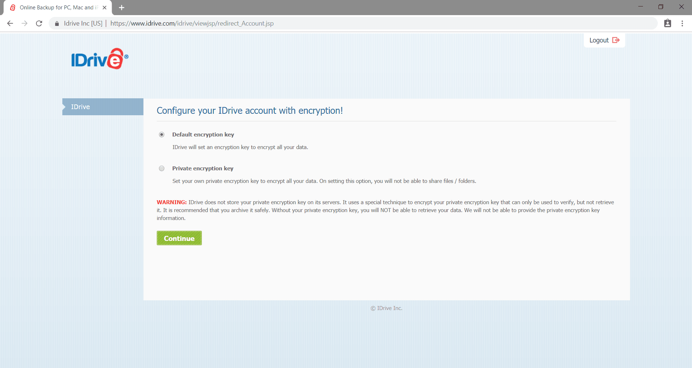Click the address bar URL
The width and height of the screenshot is (692, 368).
[192, 23]
